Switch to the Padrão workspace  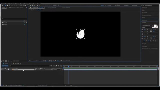[x=102, y=5]
